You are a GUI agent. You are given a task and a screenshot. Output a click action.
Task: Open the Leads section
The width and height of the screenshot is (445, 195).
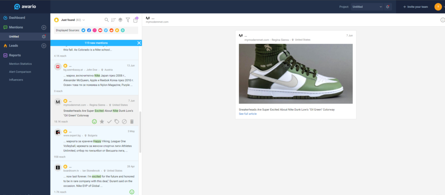[x=13, y=45]
